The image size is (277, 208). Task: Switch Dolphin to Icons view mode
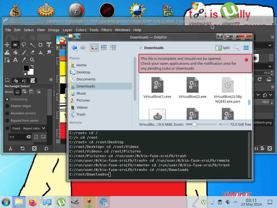[x=94, y=48]
